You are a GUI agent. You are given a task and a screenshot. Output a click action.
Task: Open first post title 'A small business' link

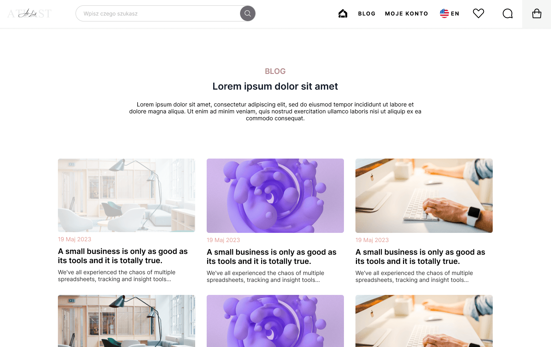coord(123,256)
